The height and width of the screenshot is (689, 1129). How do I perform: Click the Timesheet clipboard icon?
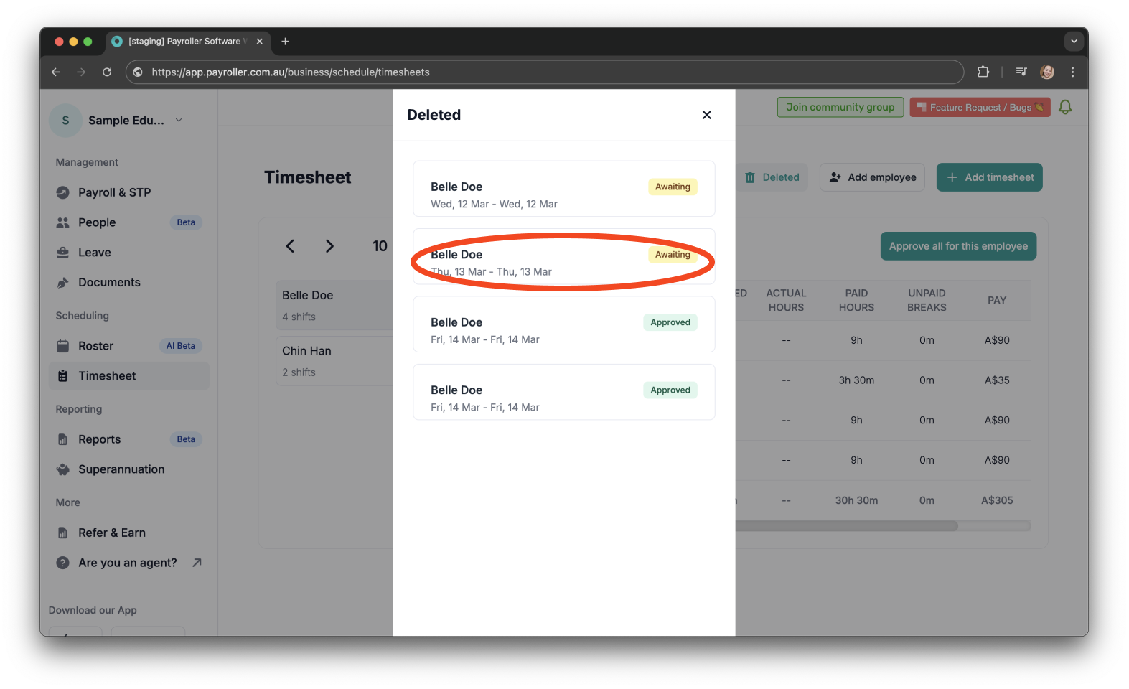[x=63, y=376]
